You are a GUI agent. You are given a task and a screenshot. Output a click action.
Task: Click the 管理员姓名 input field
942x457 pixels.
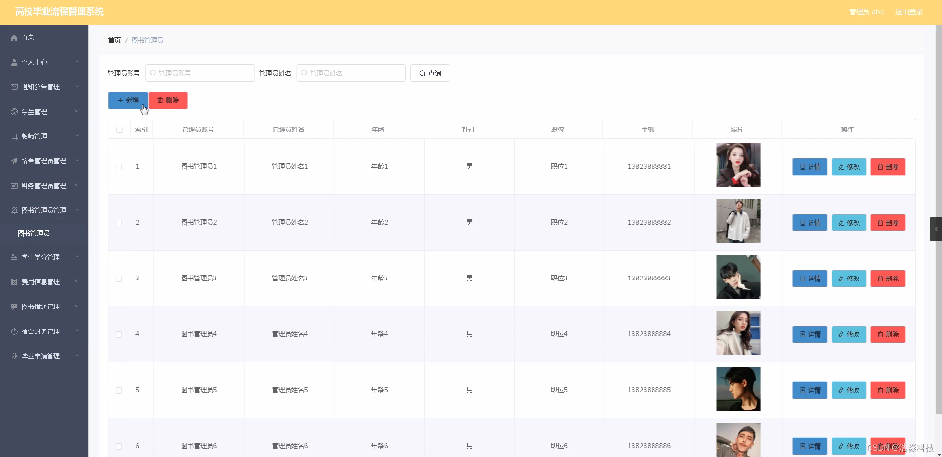(351, 73)
